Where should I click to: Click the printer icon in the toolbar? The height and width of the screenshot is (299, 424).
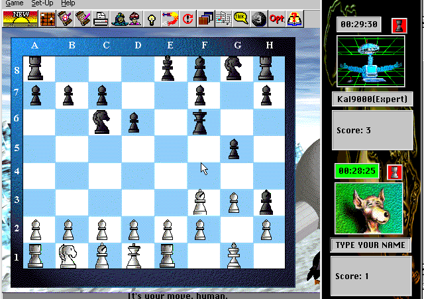[100, 18]
